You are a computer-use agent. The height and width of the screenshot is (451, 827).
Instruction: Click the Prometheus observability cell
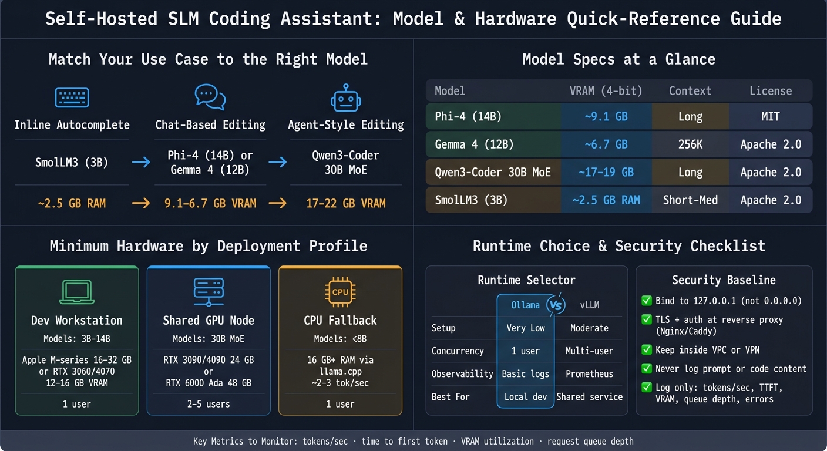[x=589, y=373]
